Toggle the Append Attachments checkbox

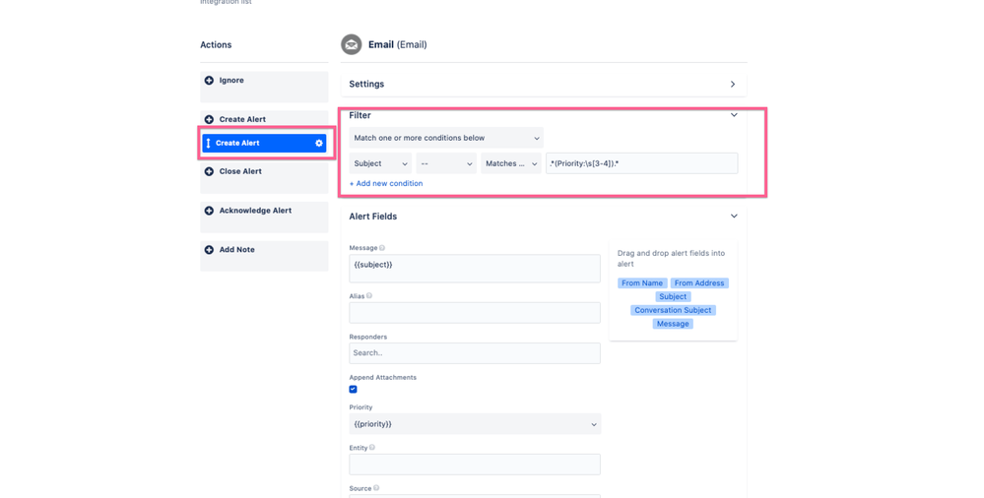[x=353, y=389]
